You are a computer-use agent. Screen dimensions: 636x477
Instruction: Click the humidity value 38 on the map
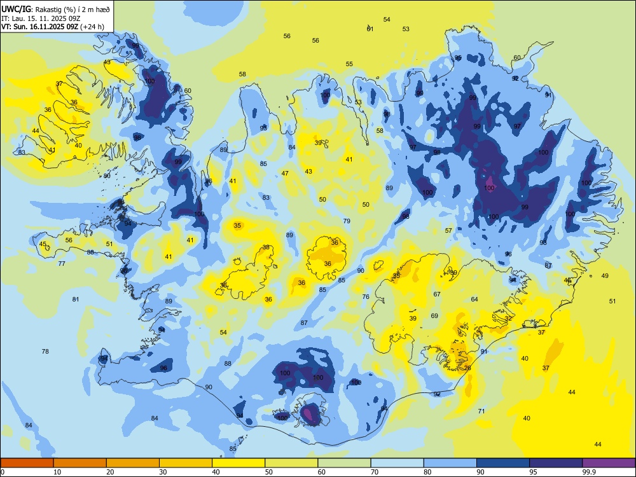[266, 247]
